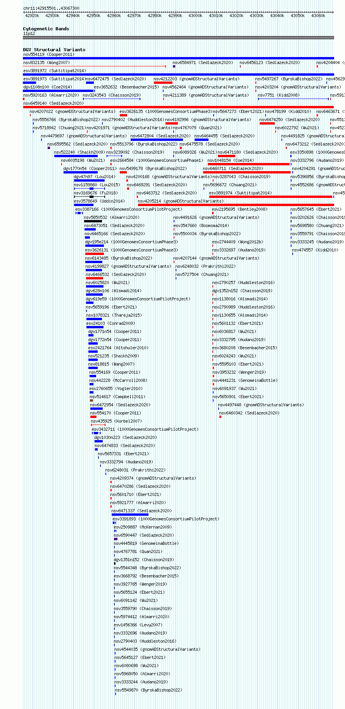Viewport: 345px width, 709px height.
Task: Click esv3547660 (Boomsma2014) label
Action: tap(201, 226)
